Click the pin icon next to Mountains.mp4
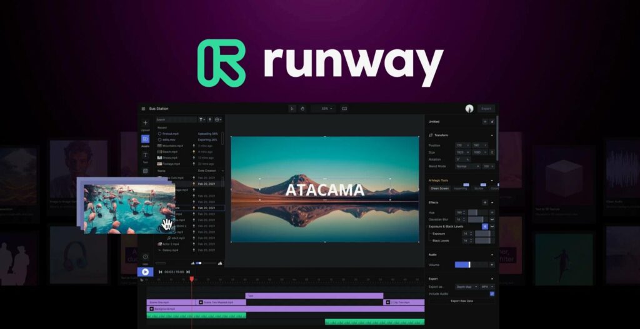Screen dimensions: 640x329 tap(194, 145)
